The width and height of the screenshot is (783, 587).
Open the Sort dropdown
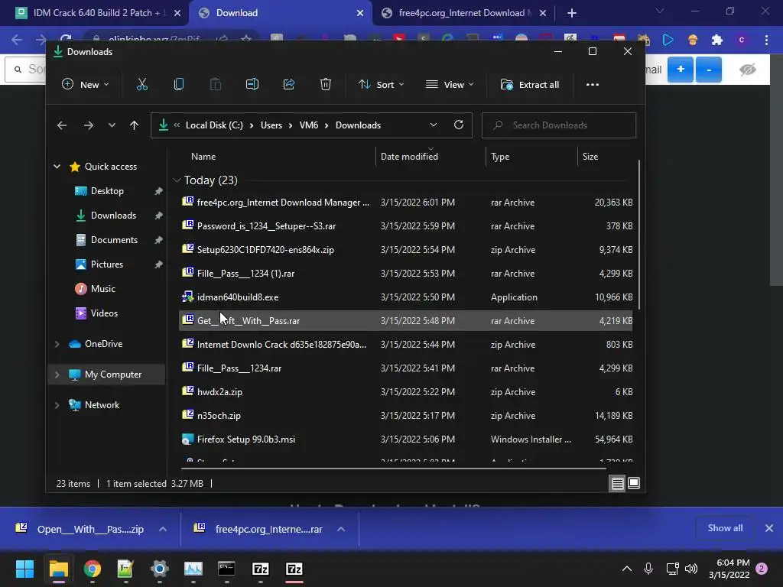pos(381,84)
